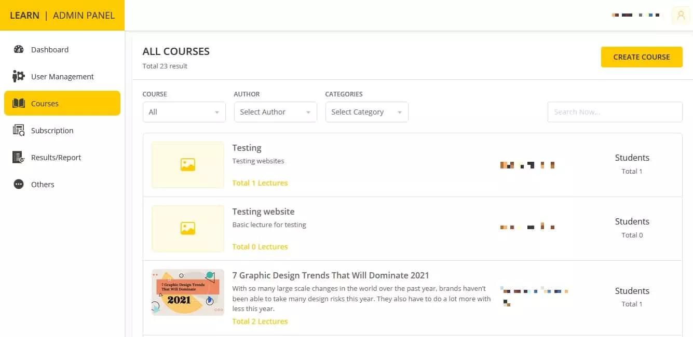The height and width of the screenshot is (337, 693).
Task: Open the Testing website course title
Action: pos(263,212)
